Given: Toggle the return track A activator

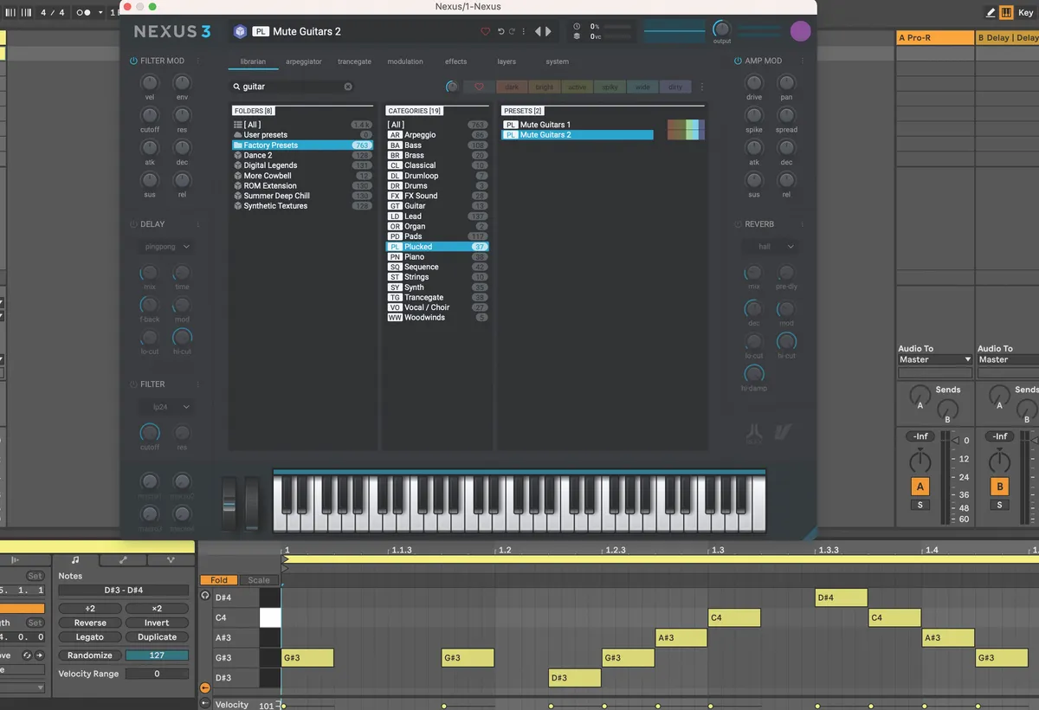Looking at the screenshot, I should 920,487.
